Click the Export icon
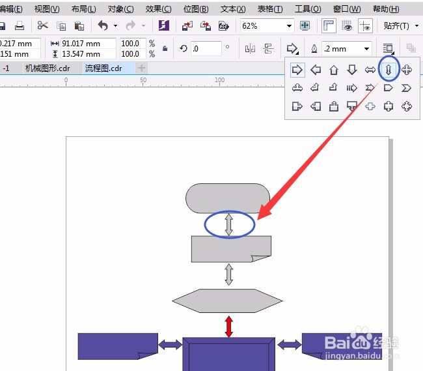The height and width of the screenshot is (371, 423). pos(205,26)
